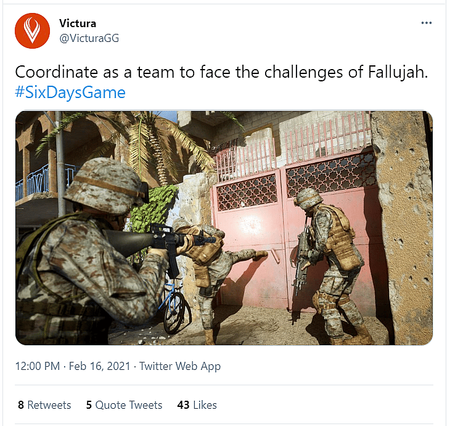Open the @VicturaGG handle link
Viewport: 450px width, 426px height.
tap(89, 38)
